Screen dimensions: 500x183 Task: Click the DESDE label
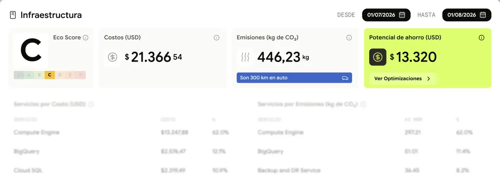click(x=346, y=15)
